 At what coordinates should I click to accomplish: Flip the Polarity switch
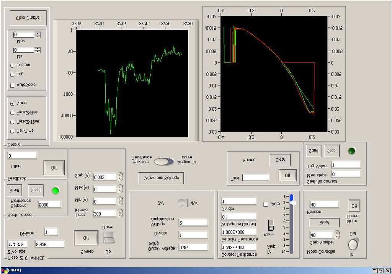(271, 225)
